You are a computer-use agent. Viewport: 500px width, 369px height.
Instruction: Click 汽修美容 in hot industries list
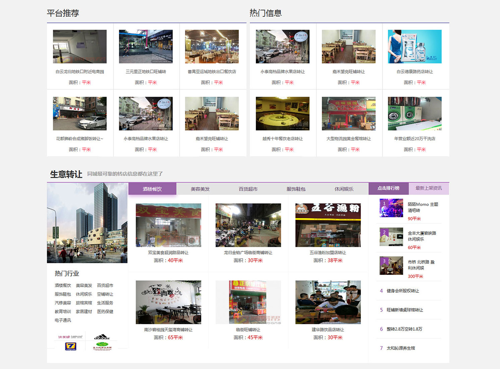point(63,303)
